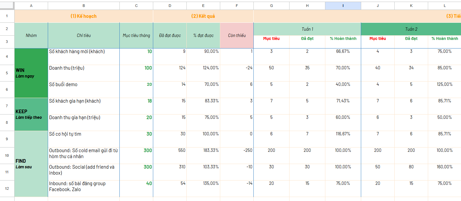Select column I header

point(343,6)
